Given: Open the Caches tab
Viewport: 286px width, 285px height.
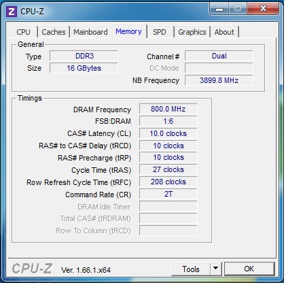Looking at the screenshot, I should point(54,32).
